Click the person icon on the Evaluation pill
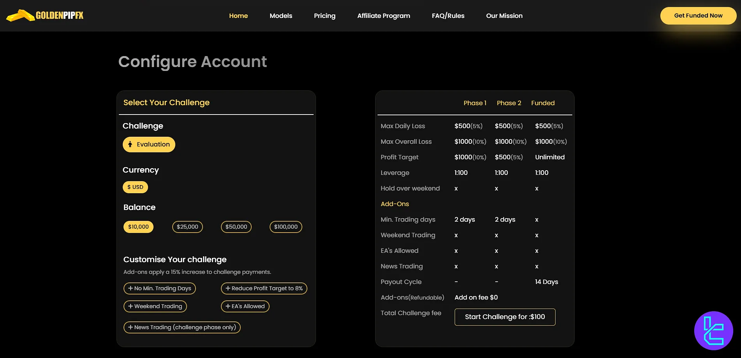Screen dimensions: 741x358 (130, 144)
